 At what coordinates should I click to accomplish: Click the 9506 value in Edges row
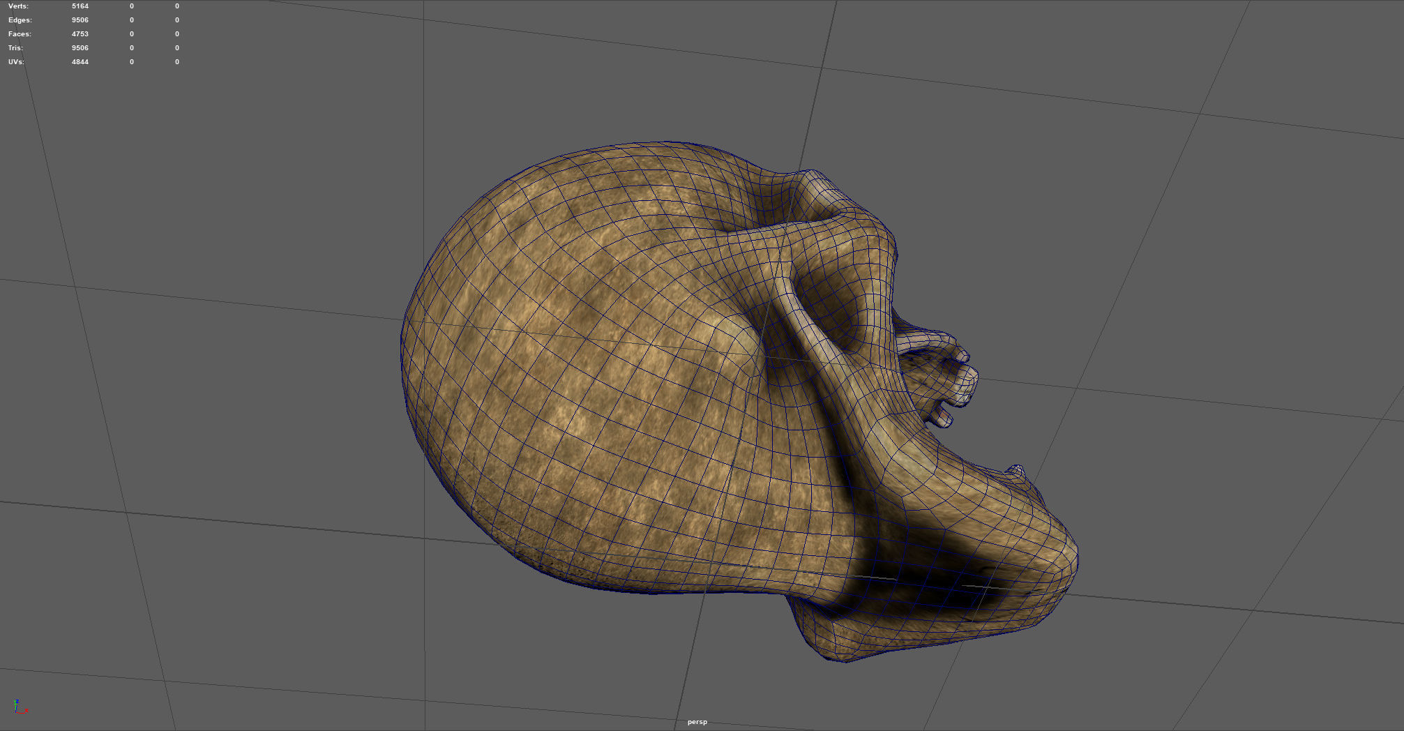coord(80,20)
